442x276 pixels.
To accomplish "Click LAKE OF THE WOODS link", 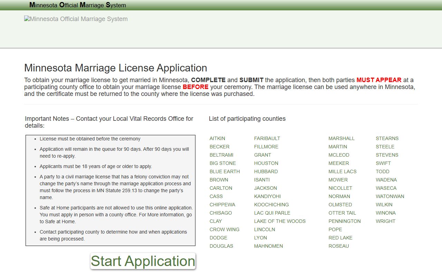I will pyautogui.click(x=280, y=221).
